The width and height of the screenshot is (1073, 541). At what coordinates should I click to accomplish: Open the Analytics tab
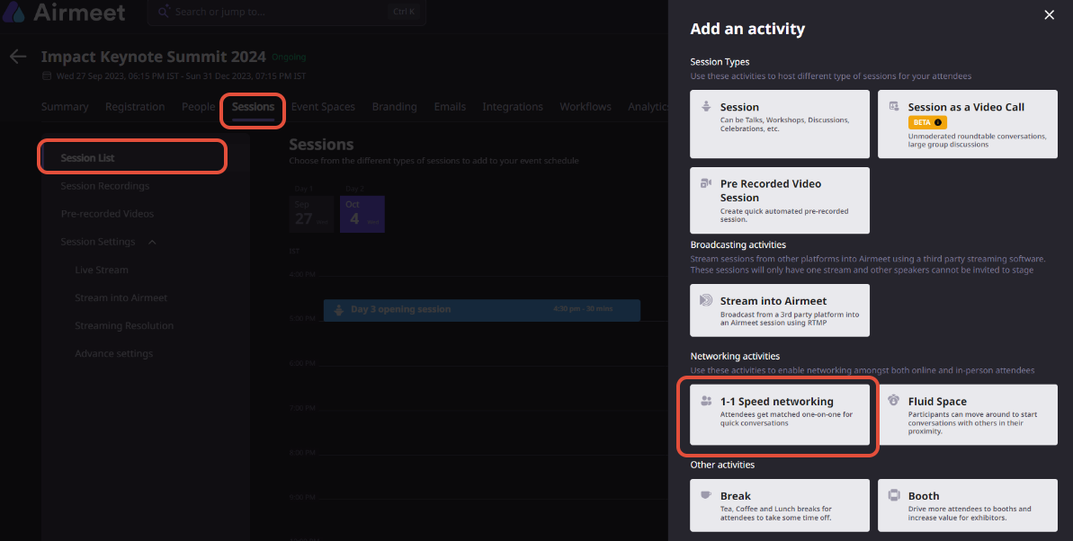(648, 107)
